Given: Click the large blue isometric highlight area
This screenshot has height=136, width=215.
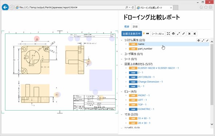Looking at the screenshot, I should (x=101, y=80).
